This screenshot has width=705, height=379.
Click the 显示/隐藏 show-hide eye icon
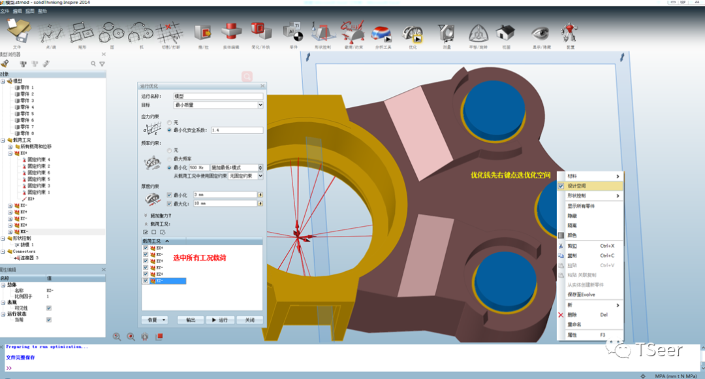click(541, 31)
